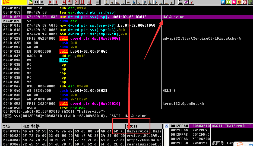The width and height of the screenshot is (253, 146).
Task: Pause execution with the pause icon
Action: pyautogui.click(x=56, y=2)
